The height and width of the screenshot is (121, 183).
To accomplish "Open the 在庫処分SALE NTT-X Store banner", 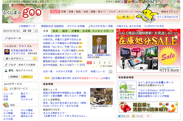I will (x=148, y=51).
